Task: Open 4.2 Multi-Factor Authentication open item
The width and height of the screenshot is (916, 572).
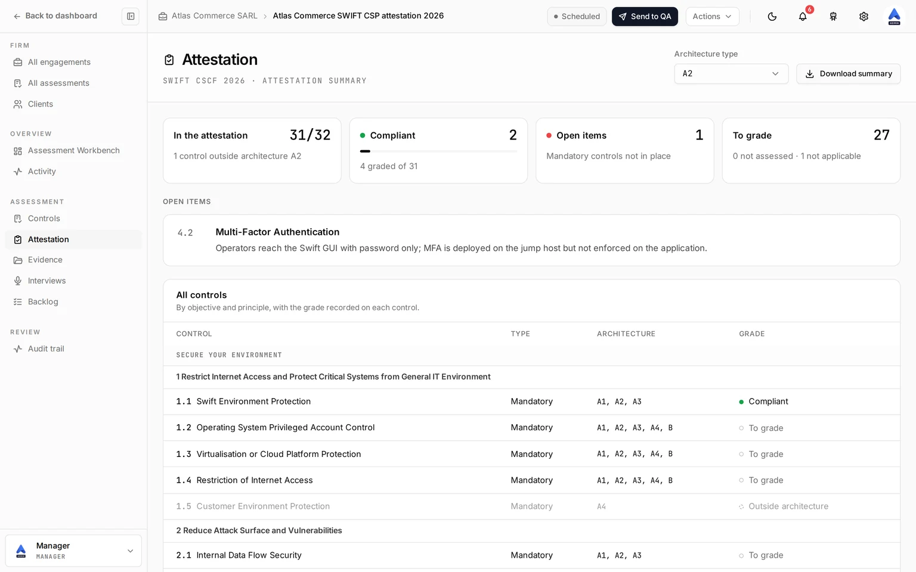Action: 531,240
